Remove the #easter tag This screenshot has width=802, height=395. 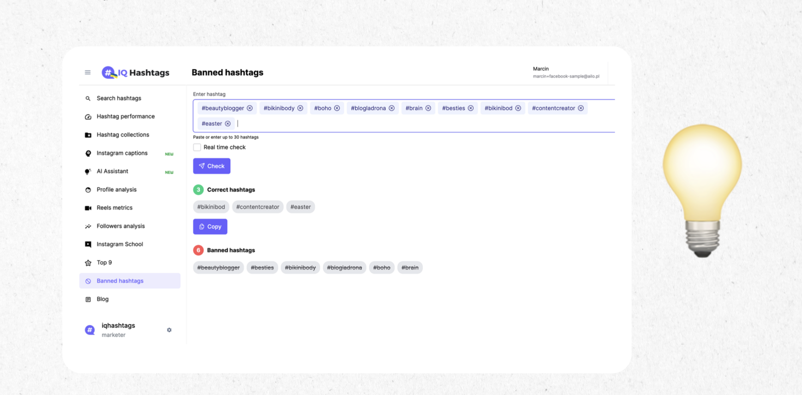228,124
